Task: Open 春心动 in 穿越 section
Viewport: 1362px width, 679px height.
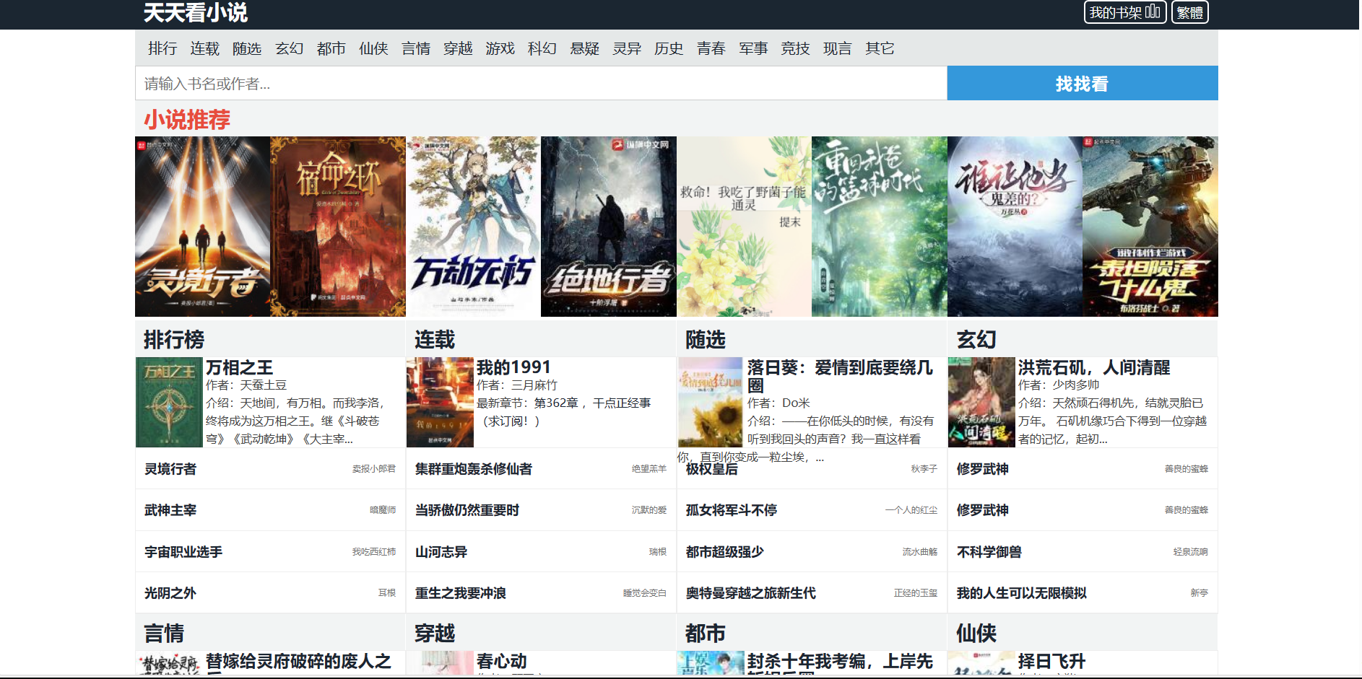Action: (502, 661)
